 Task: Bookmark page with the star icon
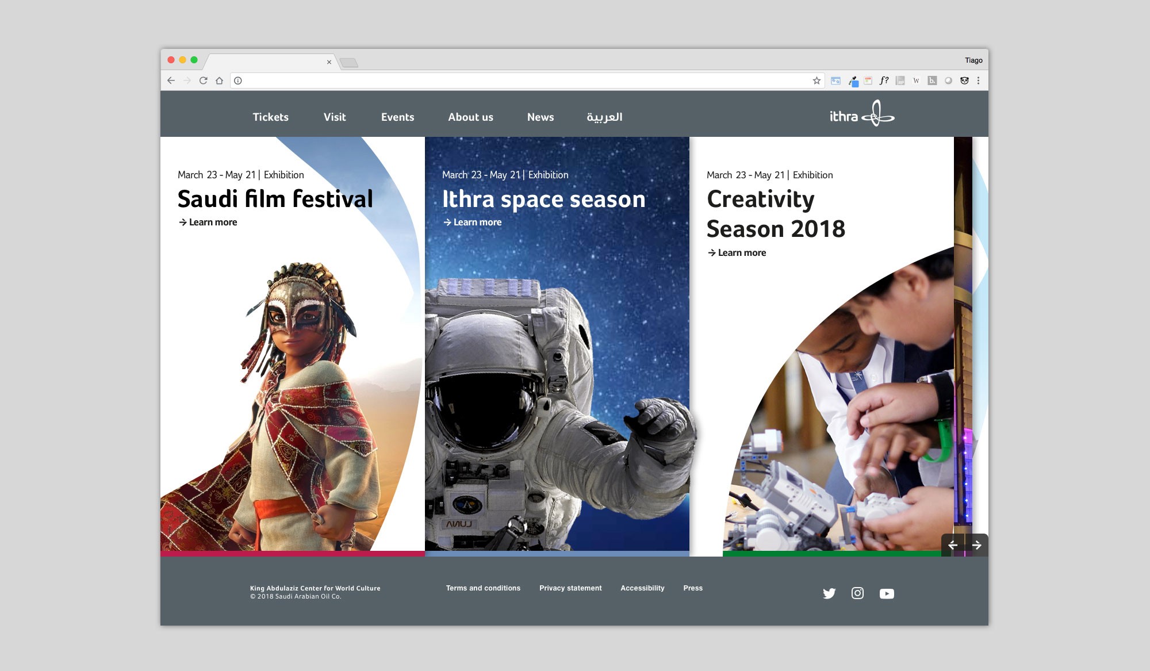tap(816, 80)
